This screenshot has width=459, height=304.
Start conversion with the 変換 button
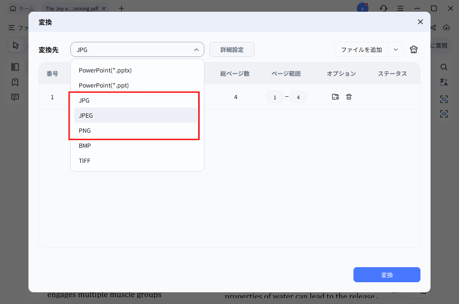click(386, 275)
